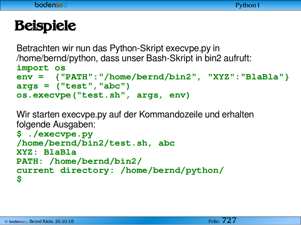Click the line 'Betrachten wir nun das Python-Skript execvpe.py in'
Screen dimensions: 301x225
118,49
